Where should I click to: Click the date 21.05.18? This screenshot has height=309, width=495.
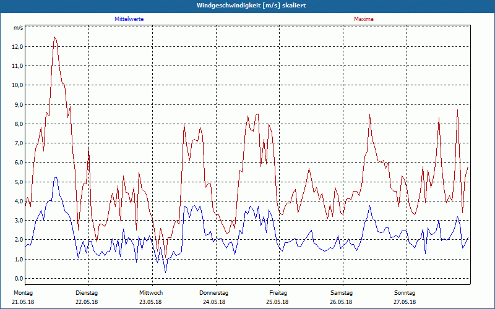click(23, 302)
